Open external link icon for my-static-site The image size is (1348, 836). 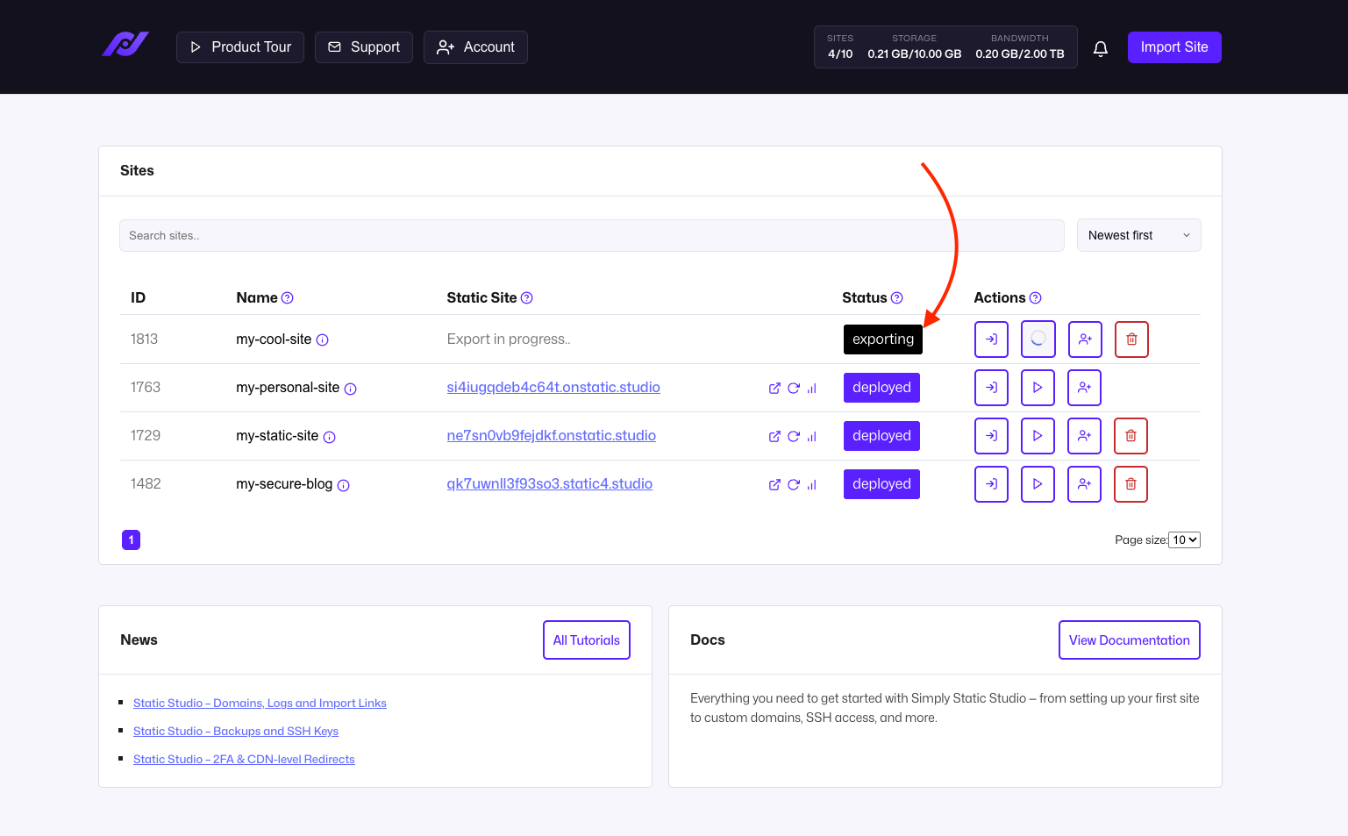click(x=774, y=437)
